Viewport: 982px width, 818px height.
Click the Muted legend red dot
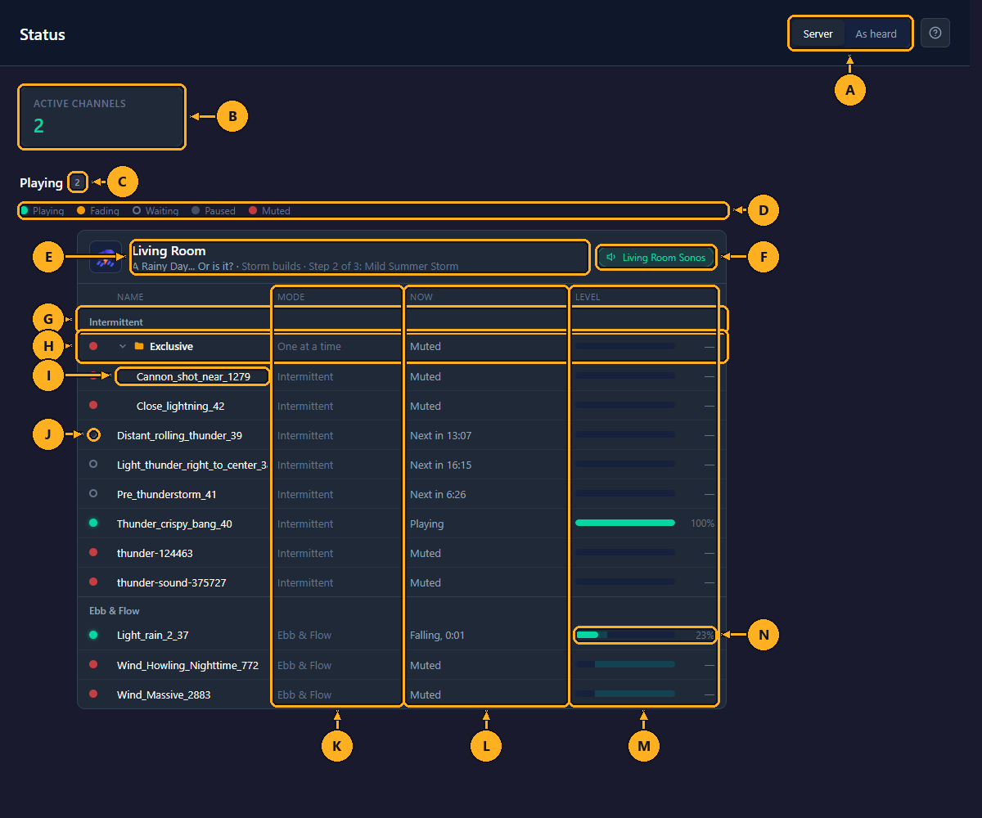253,210
